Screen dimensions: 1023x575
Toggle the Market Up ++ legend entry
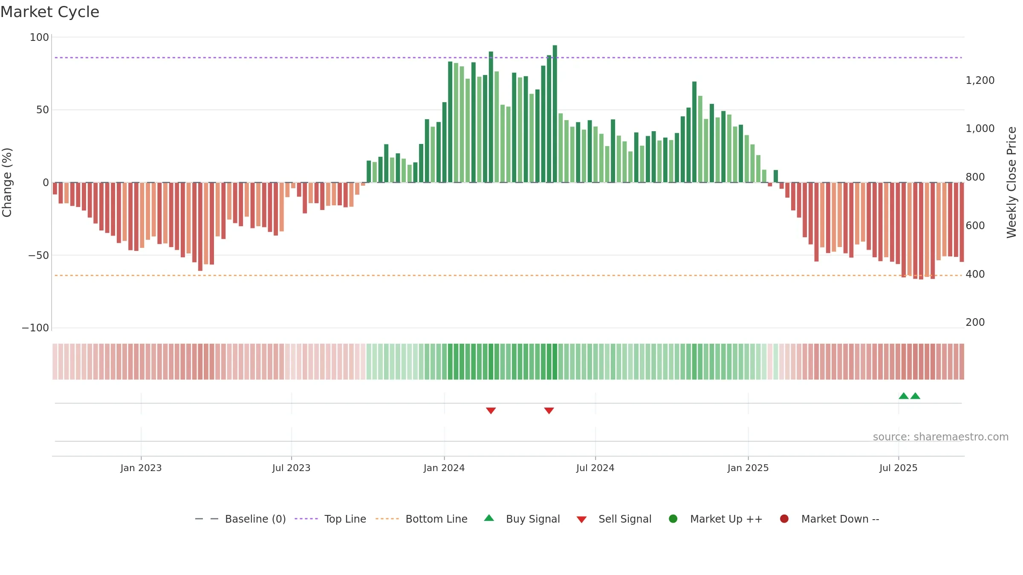pyautogui.click(x=715, y=519)
